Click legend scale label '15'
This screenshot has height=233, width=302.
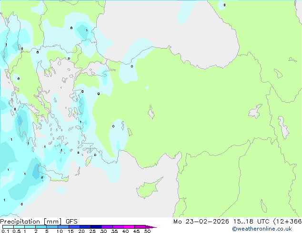pyautogui.click(x=70, y=231)
